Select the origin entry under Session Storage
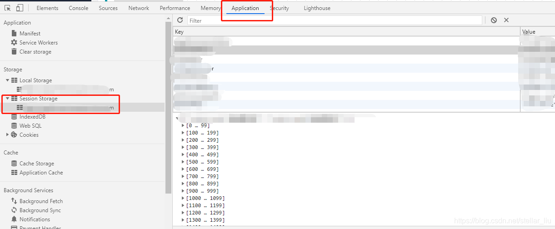Screen dimensions: 555x229 tap(82, 108)
